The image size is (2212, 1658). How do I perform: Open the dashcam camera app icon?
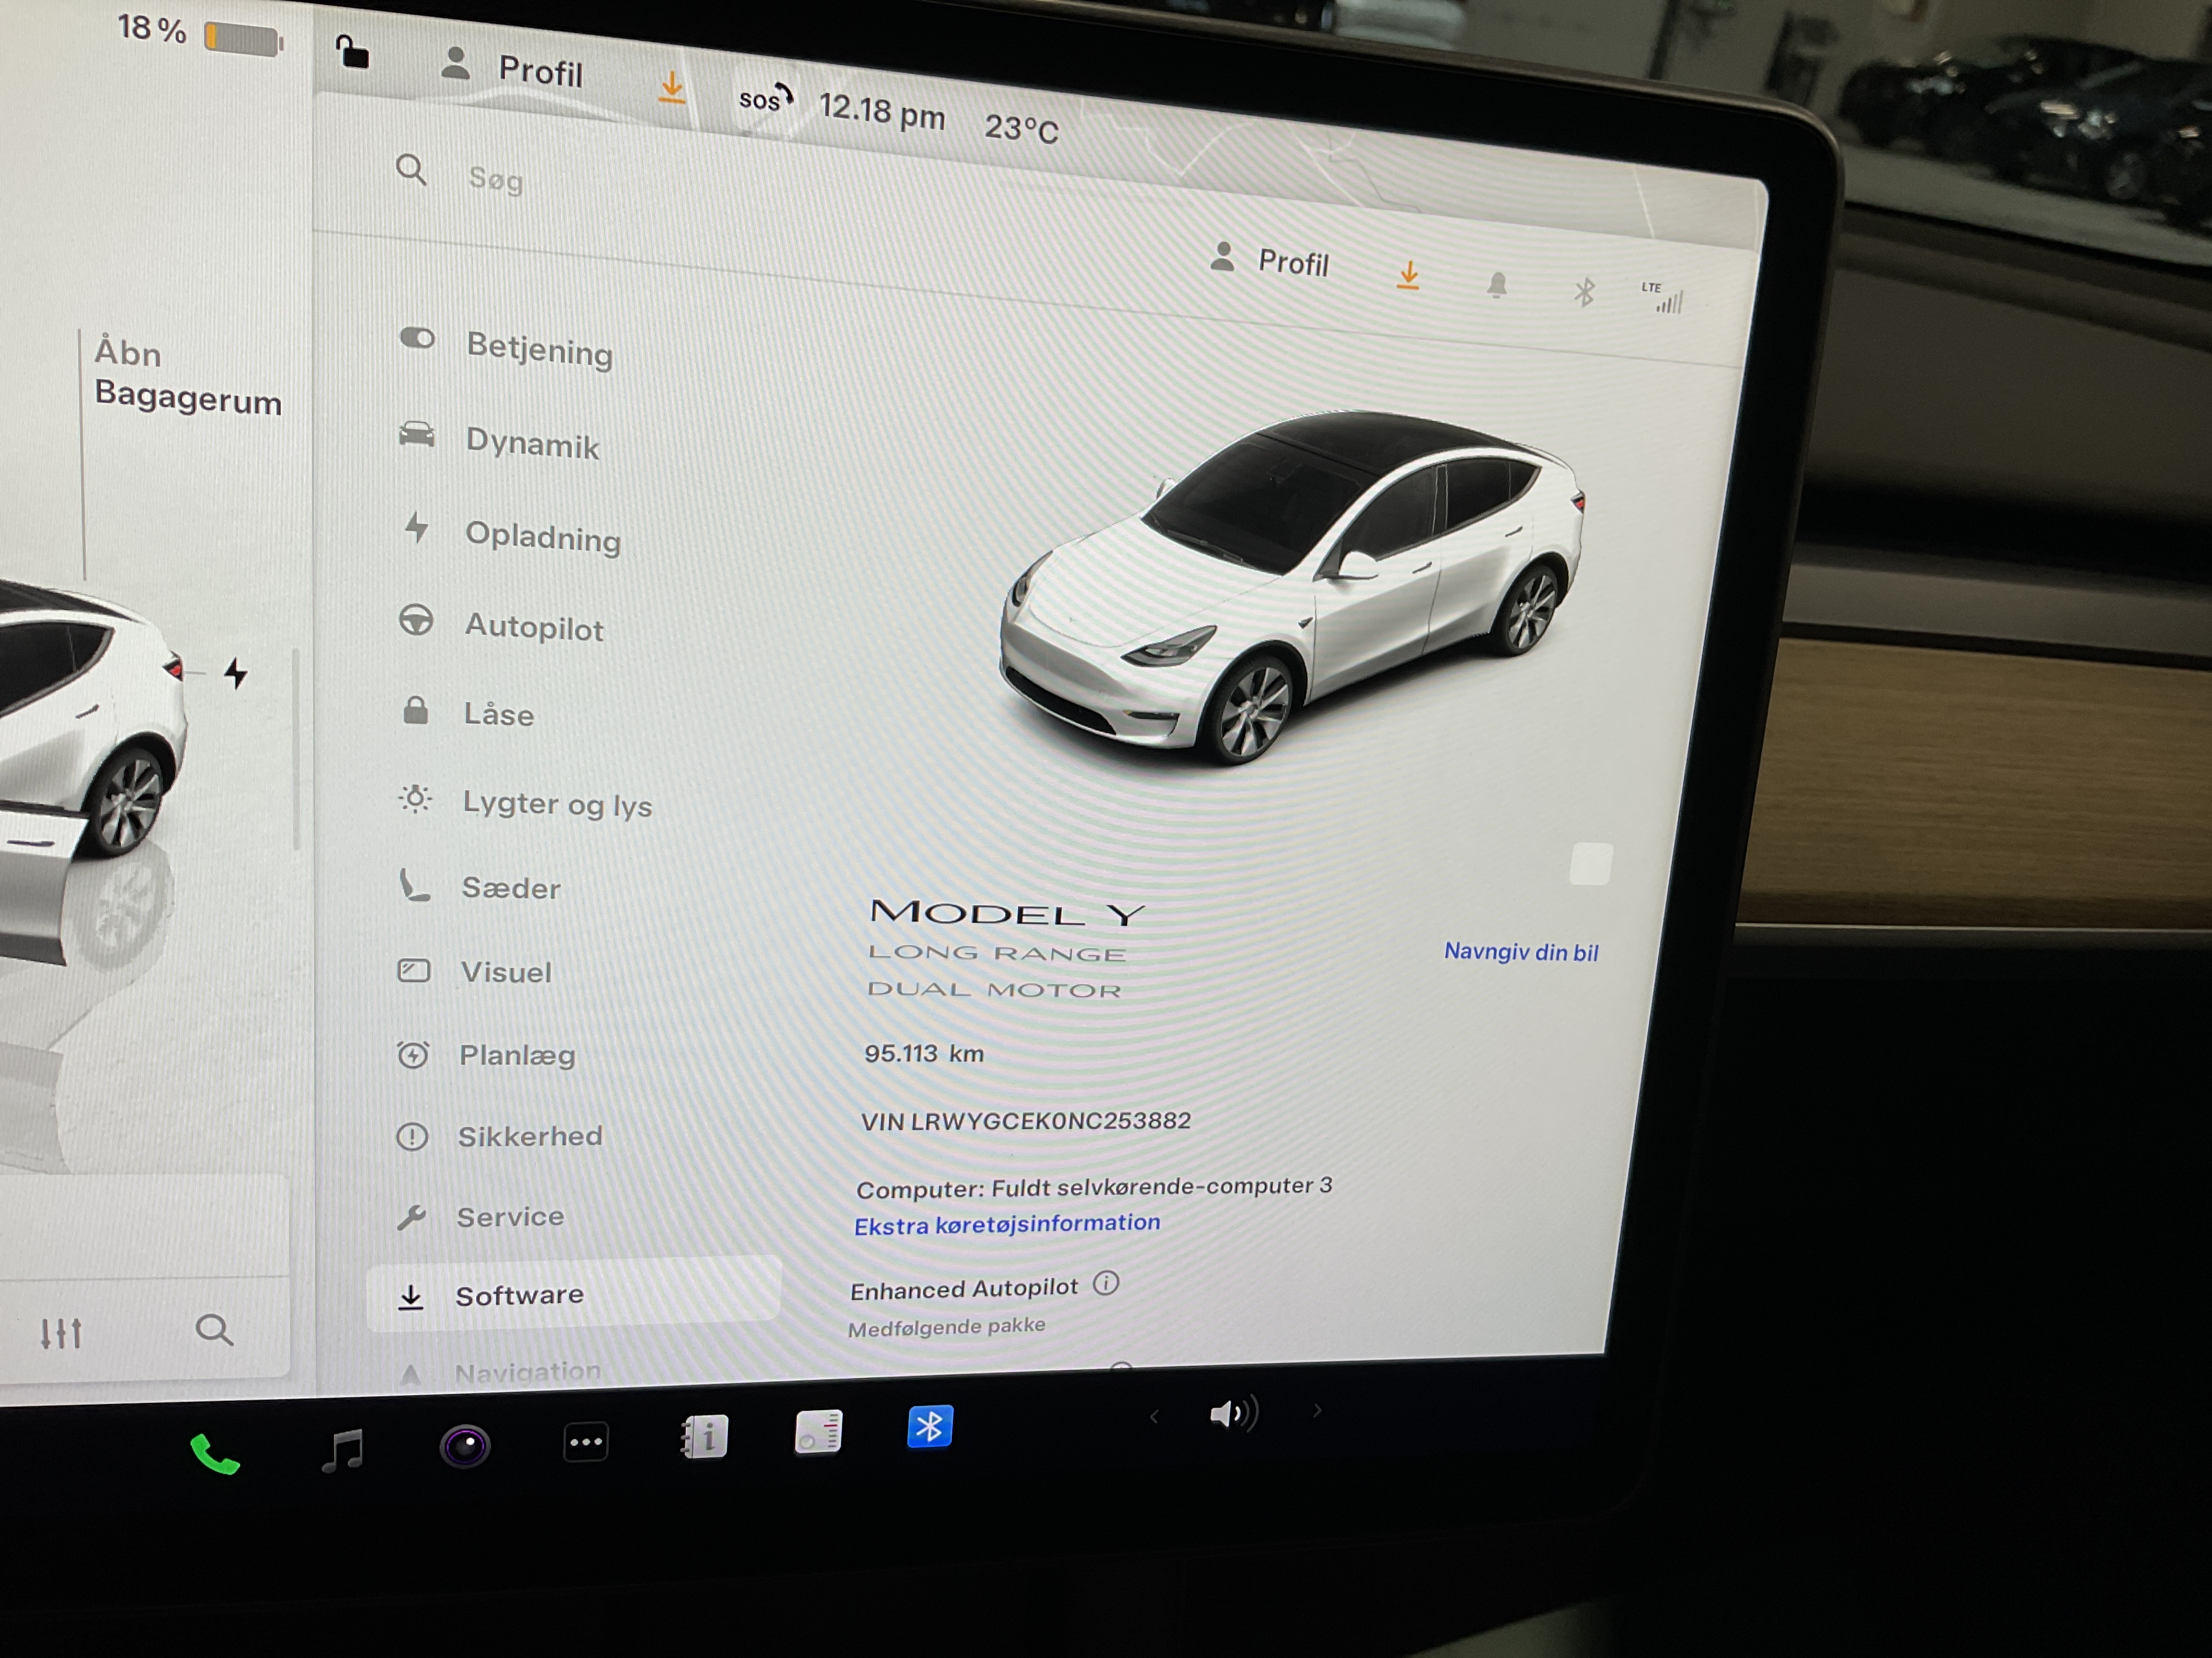coord(465,1446)
